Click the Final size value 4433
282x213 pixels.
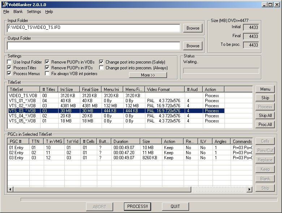point(251,36)
